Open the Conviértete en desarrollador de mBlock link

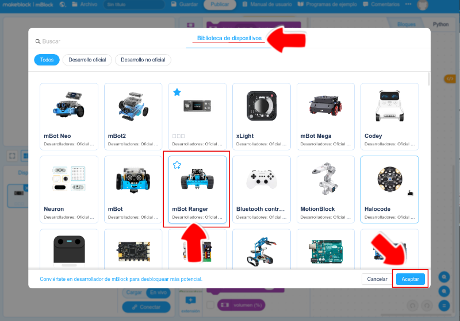(x=121, y=279)
